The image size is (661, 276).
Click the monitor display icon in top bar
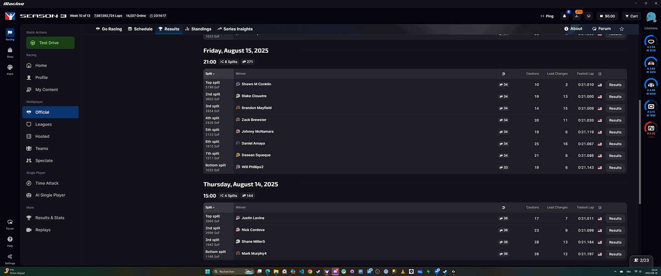(589, 16)
